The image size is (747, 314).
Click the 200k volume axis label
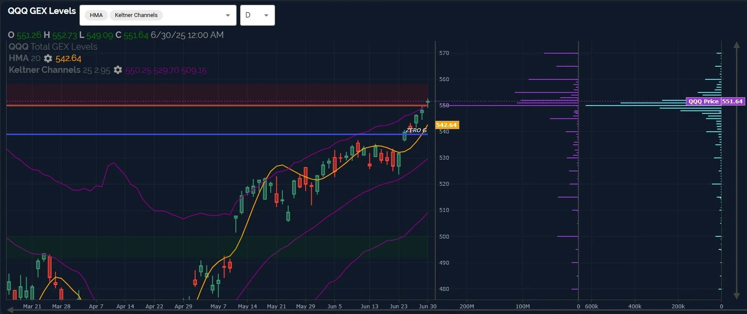click(x=678, y=307)
